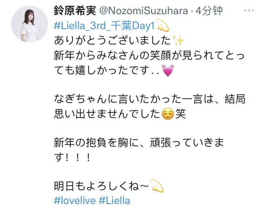This screenshot has width=267, height=209.
Task: Click the smiling face emoji before 笑
Action: point(168,114)
